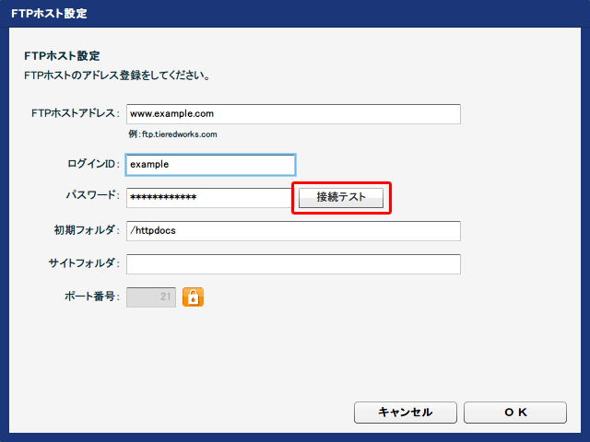
Task: Unlock the port number with the lock icon
Action: 193,297
